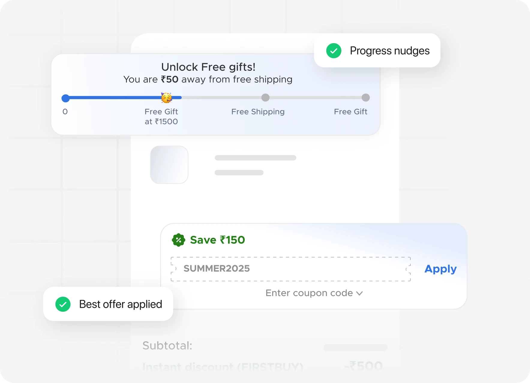This screenshot has width=530, height=383.
Task: Click the SUMMER2025 coupon code field
Action: click(290, 269)
